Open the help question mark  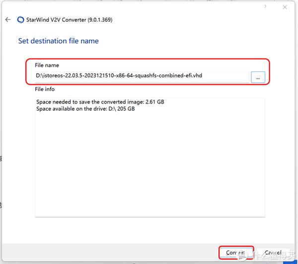265,7
